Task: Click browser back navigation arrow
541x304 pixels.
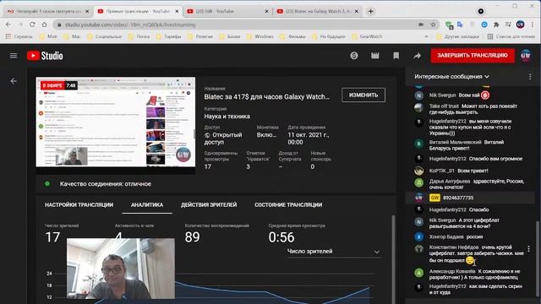Action: tap(8, 24)
